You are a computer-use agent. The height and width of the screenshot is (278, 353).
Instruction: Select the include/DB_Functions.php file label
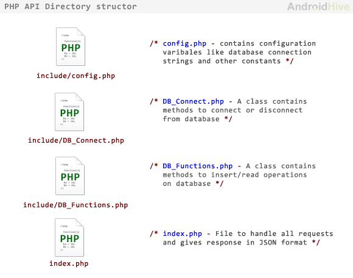(75, 205)
